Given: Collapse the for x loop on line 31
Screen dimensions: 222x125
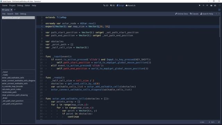Looking at the screenshot, I should [44, 108].
